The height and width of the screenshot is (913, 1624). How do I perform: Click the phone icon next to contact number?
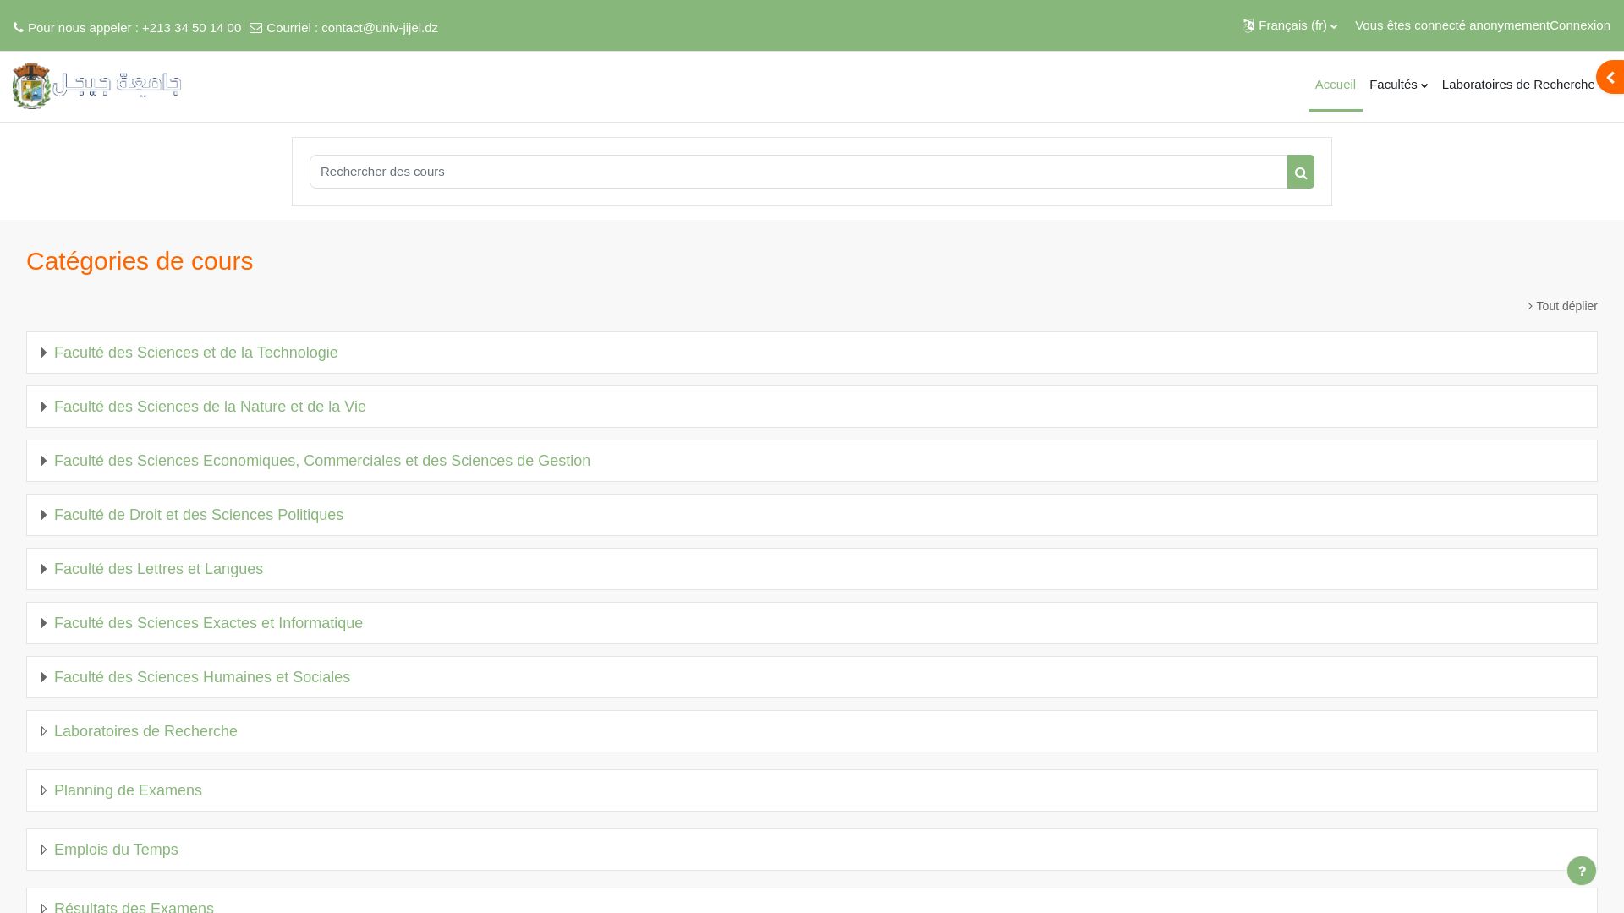18,27
